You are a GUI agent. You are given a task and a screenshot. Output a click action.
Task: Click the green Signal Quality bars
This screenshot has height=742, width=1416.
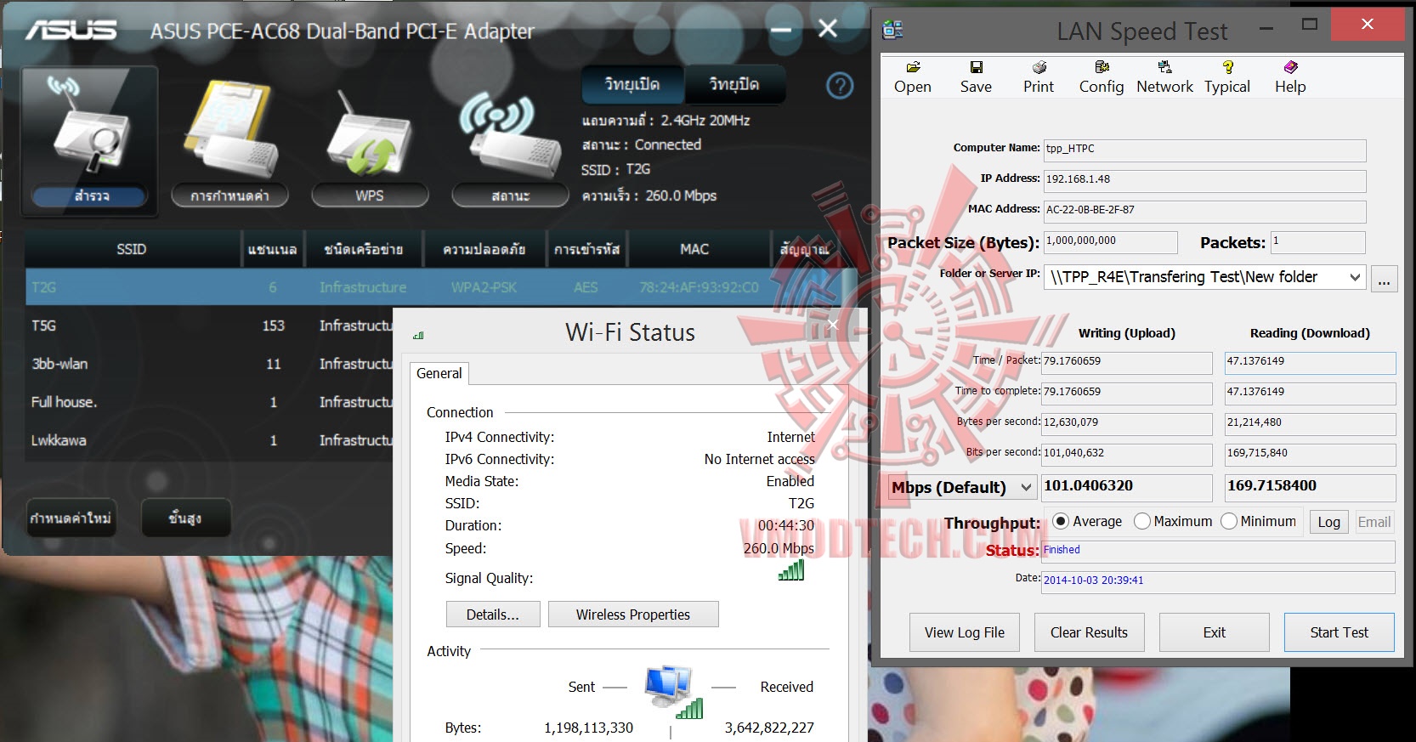click(x=791, y=570)
